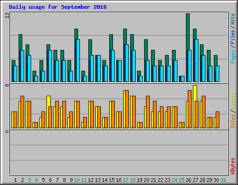Select the green day 10 axis label
The width and height of the screenshot is (238, 185).
click(x=77, y=180)
